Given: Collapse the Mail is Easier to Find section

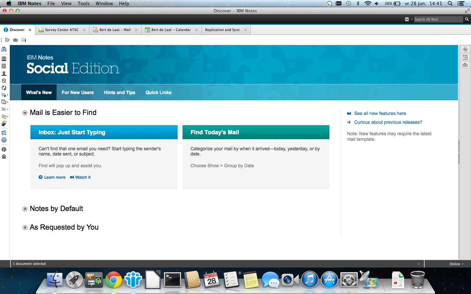Looking at the screenshot, I should point(25,113).
